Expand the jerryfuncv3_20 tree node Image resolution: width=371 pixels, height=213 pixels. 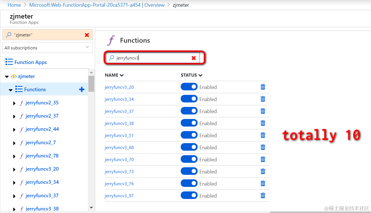[14, 170]
